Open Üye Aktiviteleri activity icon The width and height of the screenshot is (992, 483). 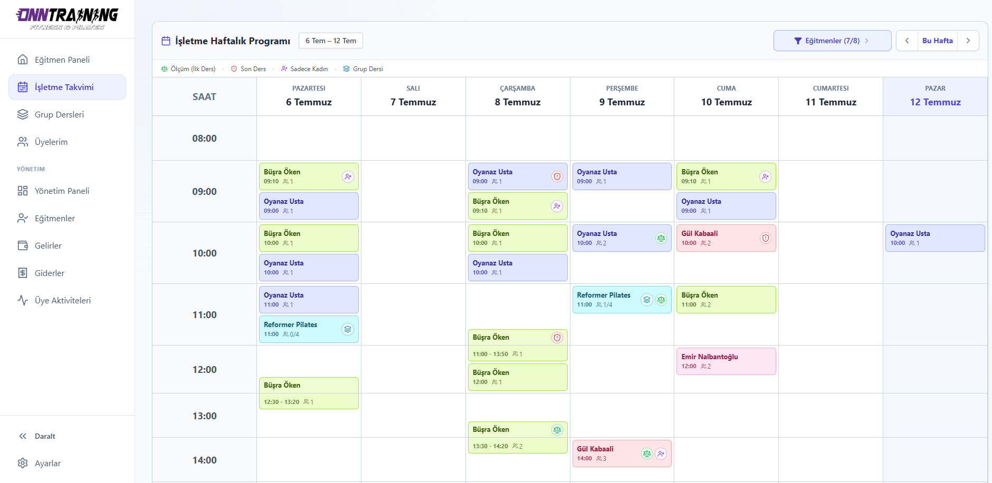(23, 300)
